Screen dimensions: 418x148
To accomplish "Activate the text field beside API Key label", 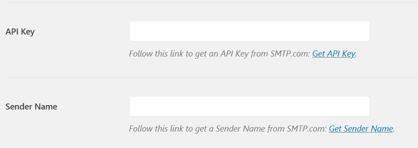I will point(249,31).
